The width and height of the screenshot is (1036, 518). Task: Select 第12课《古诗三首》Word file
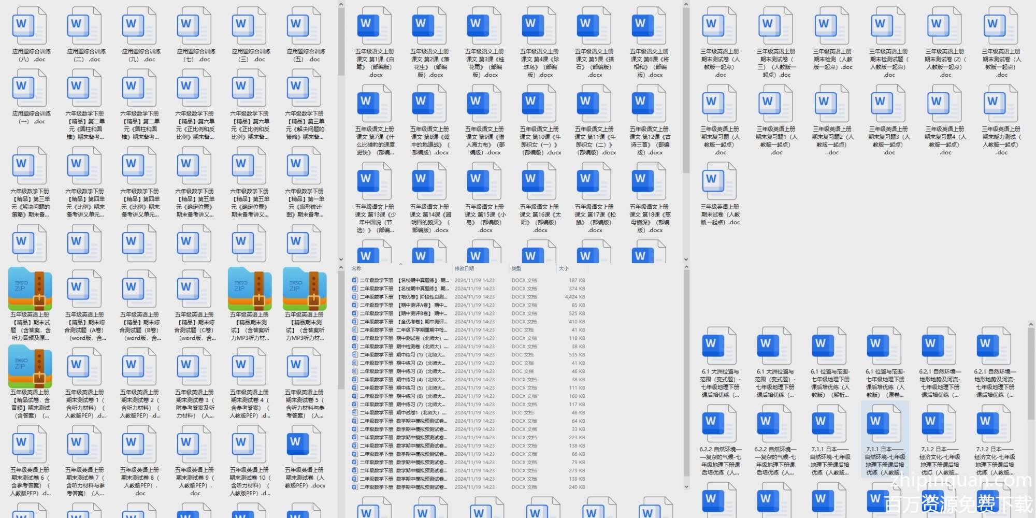coord(649,105)
